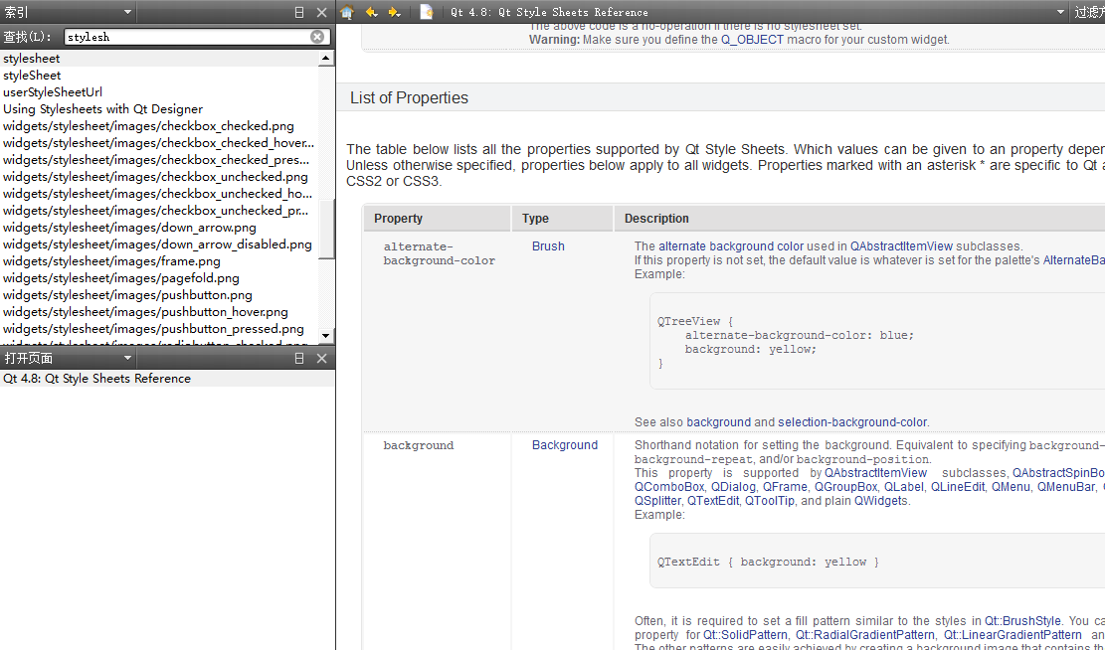Open the QToolTip link
The height and width of the screenshot is (650, 1105).
pos(770,501)
